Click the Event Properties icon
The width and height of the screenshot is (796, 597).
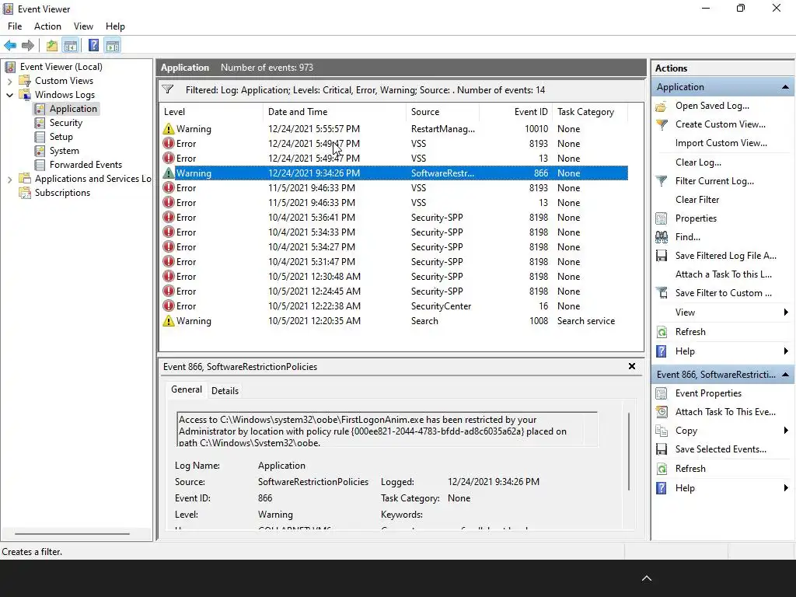(661, 393)
